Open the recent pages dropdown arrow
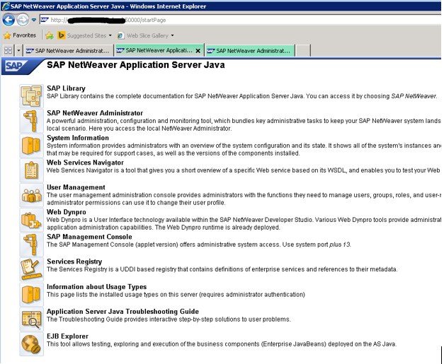Screen dimensions: 444x364 [x=34, y=20]
